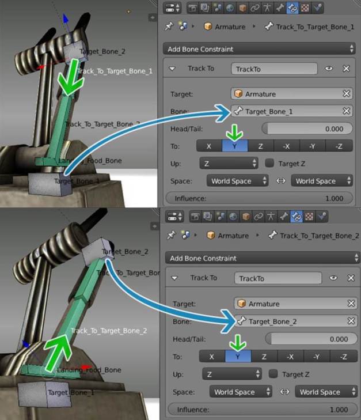The image size is (361, 420).
Task: Click TrackTo name field in Target_Bone_2 constraint
Action: 278,278
